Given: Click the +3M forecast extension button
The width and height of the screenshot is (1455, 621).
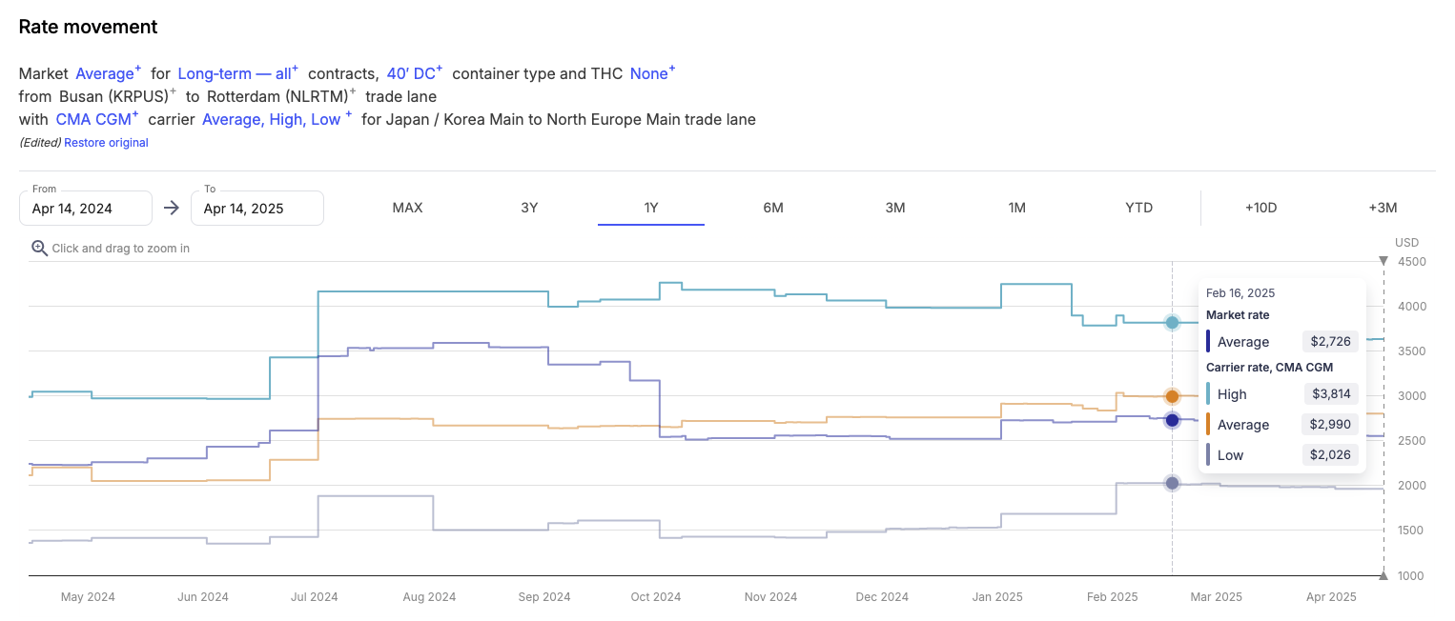Looking at the screenshot, I should pos(1382,208).
